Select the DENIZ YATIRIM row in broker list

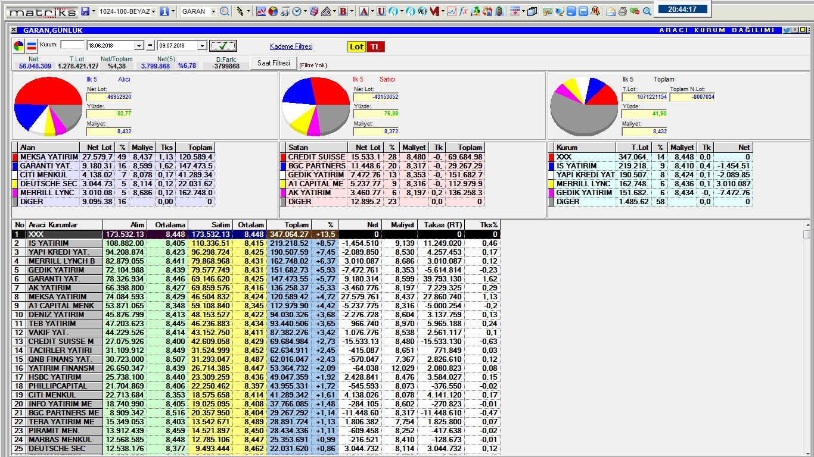pos(256,315)
